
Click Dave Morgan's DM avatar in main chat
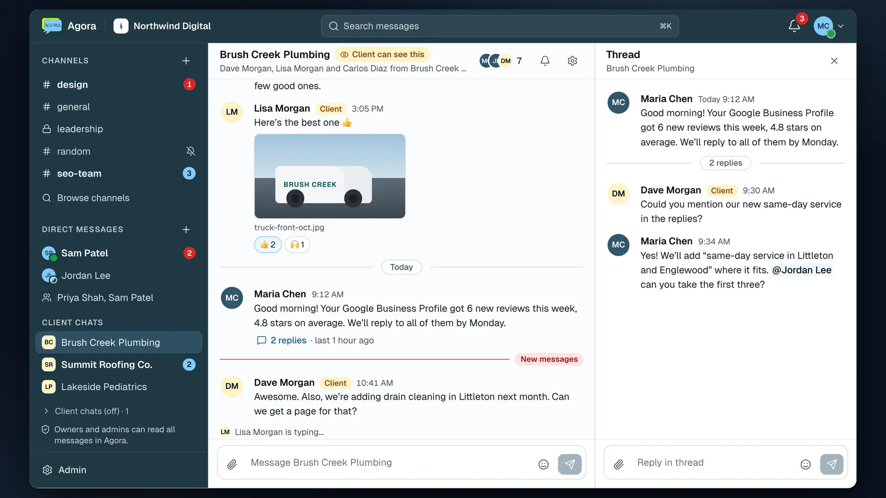(x=232, y=386)
